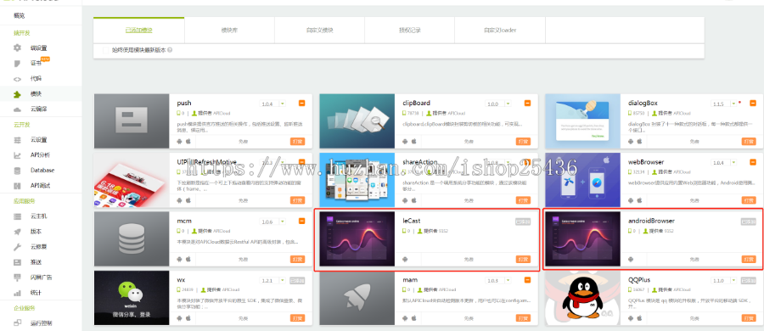The image size is (764, 331).
Task: Click the 代码 code brackets icon
Action: click(x=18, y=78)
